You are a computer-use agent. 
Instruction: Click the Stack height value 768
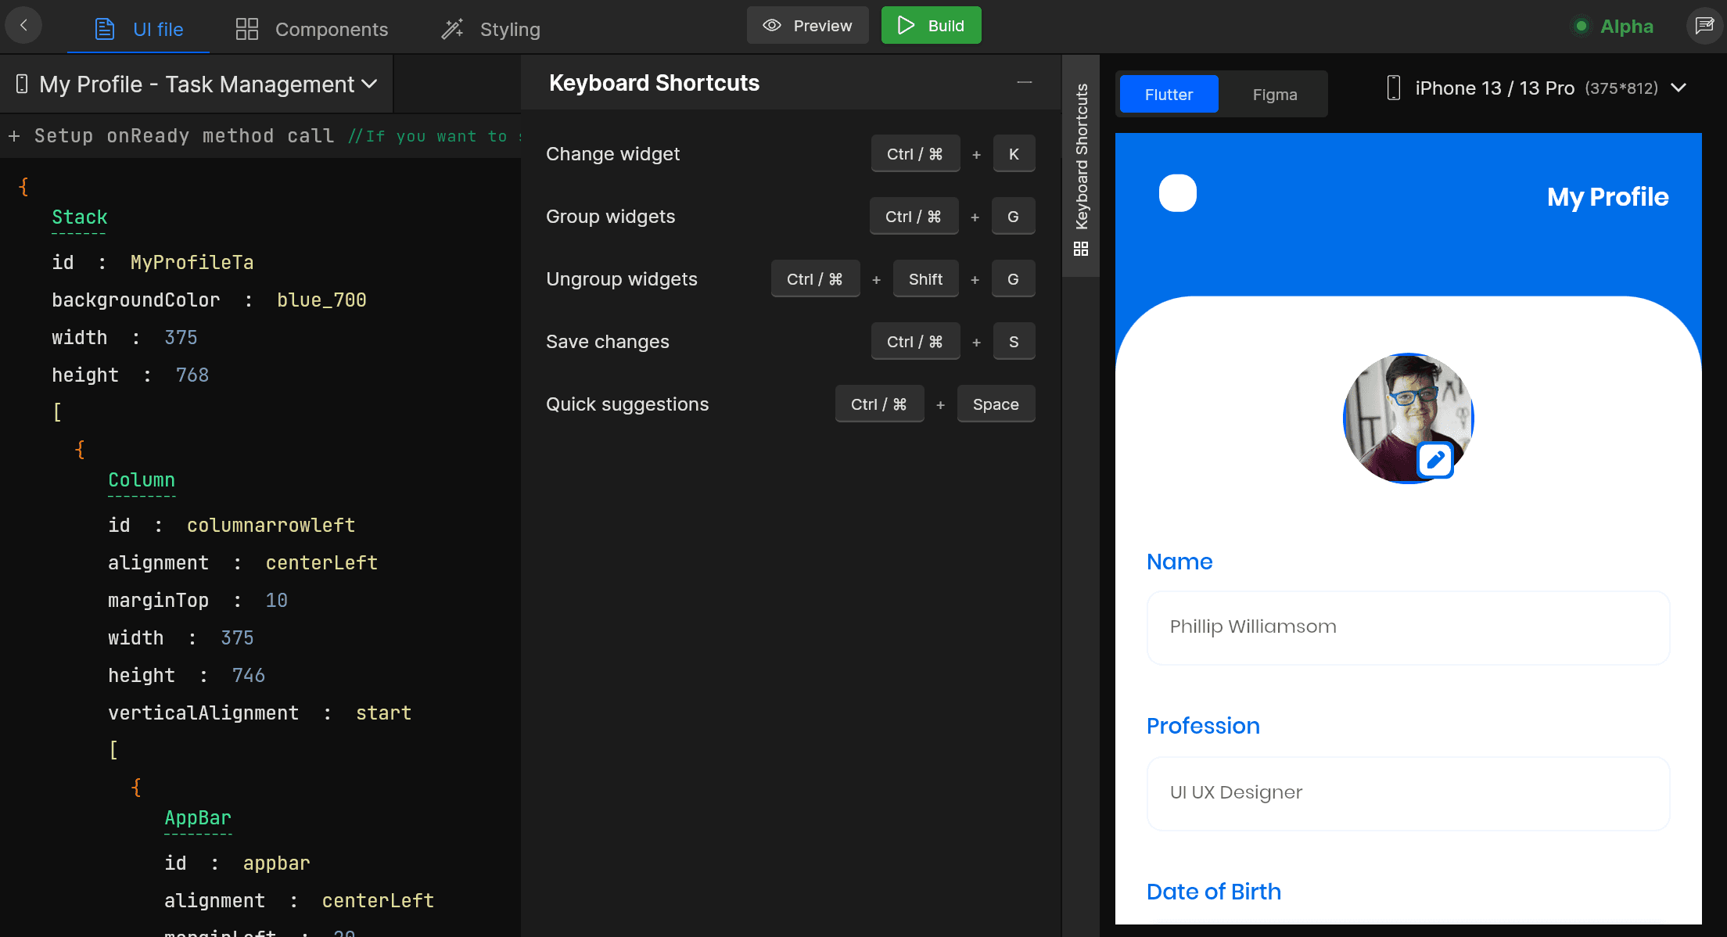tap(192, 375)
